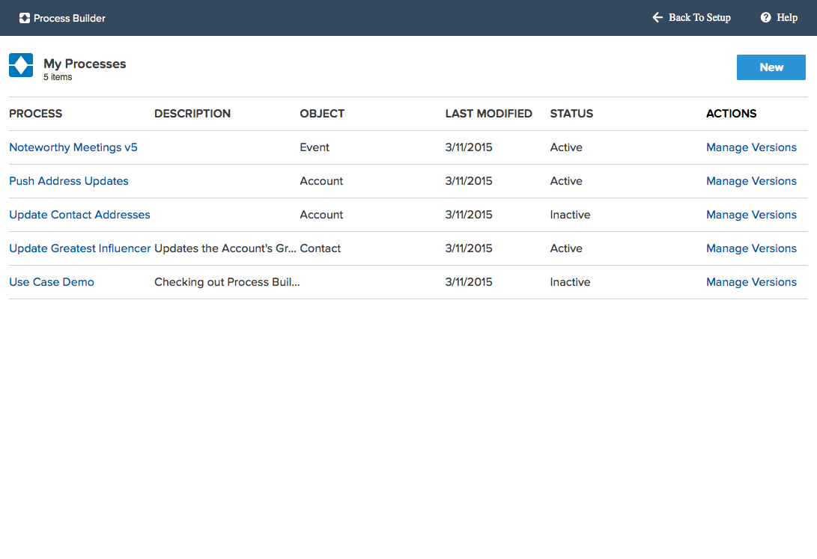The image size is (817, 559).
Task: Click the Active status of Noteworthy Meetings v5
Action: pyautogui.click(x=566, y=147)
